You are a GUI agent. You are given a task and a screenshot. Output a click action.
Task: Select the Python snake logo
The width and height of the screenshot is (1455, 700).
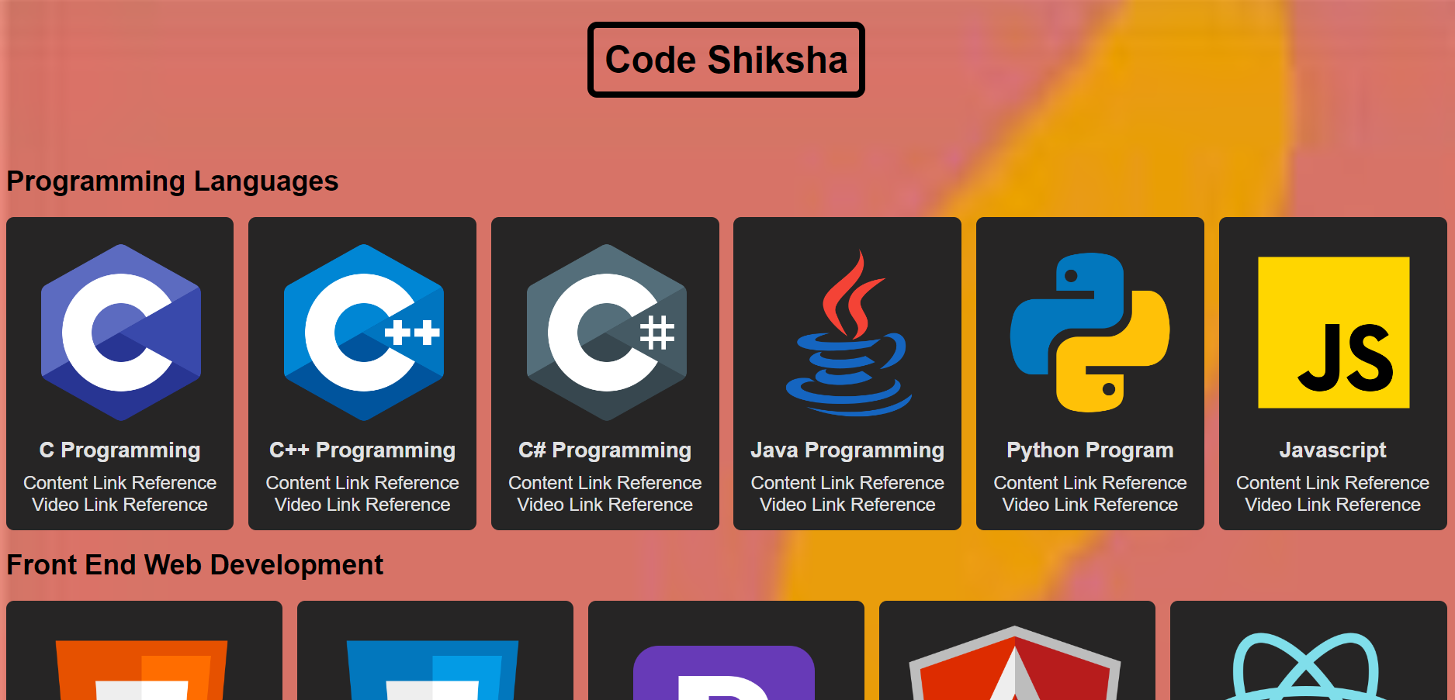(1090, 329)
